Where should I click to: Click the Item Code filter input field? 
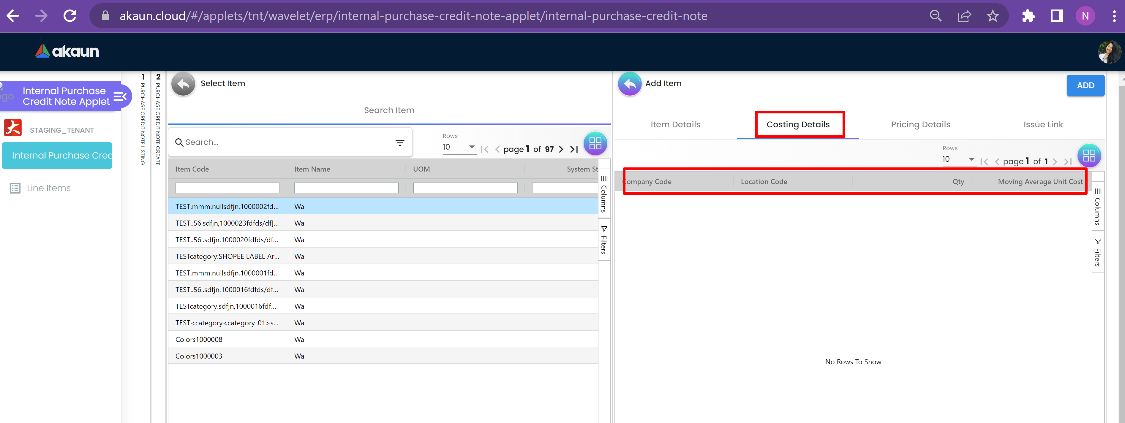point(227,188)
